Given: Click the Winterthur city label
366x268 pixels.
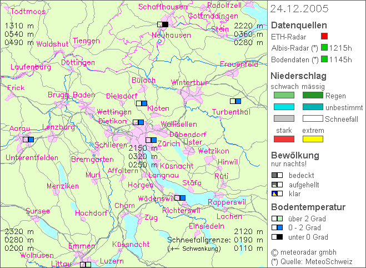Looking at the screenshot, I should (x=189, y=82).
